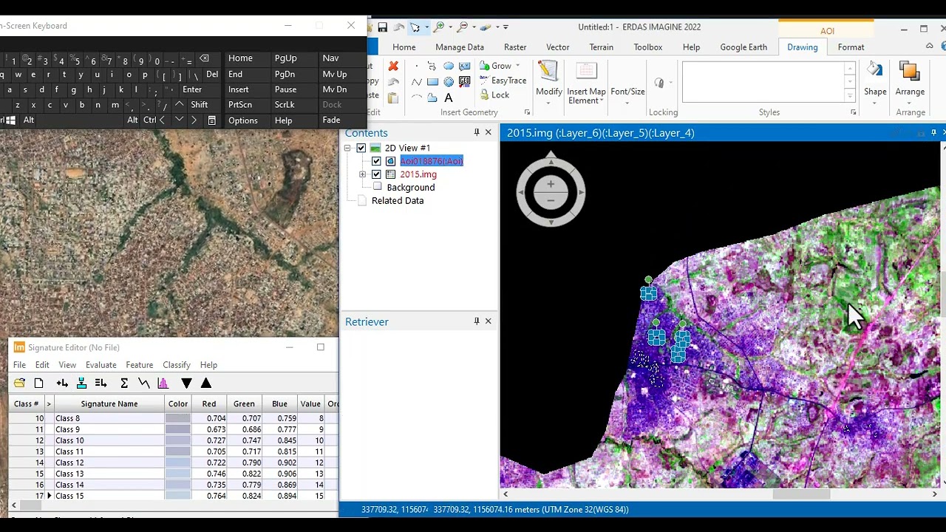Open the Grow dropdown arrow
The height and width of the screenshot is (532, 946).
tap(517, 66)
